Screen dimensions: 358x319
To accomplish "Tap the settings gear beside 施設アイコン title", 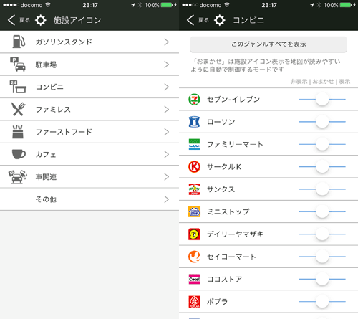I will (x=41, y=20).
